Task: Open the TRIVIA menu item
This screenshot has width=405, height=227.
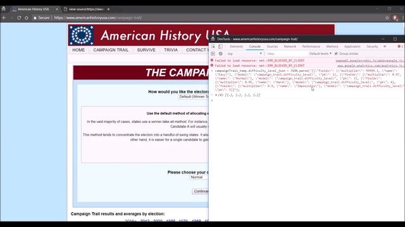Action: tap(171, 50)
